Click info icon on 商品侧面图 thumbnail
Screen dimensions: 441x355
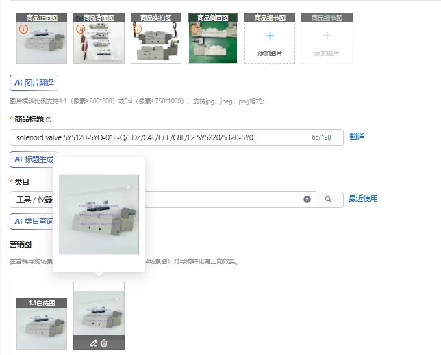195,29
